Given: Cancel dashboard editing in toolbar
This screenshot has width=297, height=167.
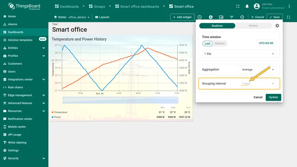Looking at the screenshot, I should tap(257, 17).
